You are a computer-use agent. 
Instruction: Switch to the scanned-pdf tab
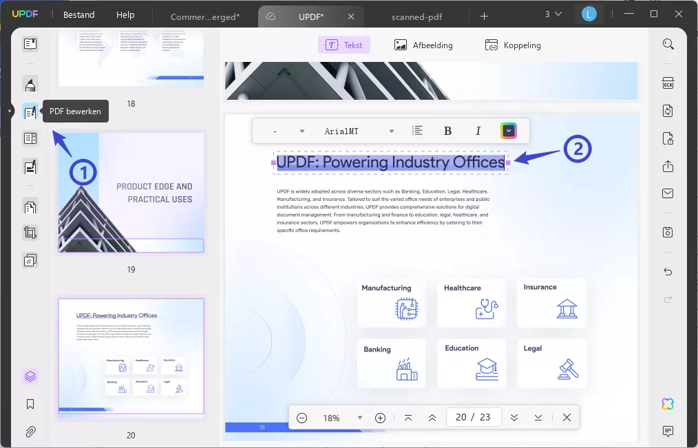[x=416, y=17]
